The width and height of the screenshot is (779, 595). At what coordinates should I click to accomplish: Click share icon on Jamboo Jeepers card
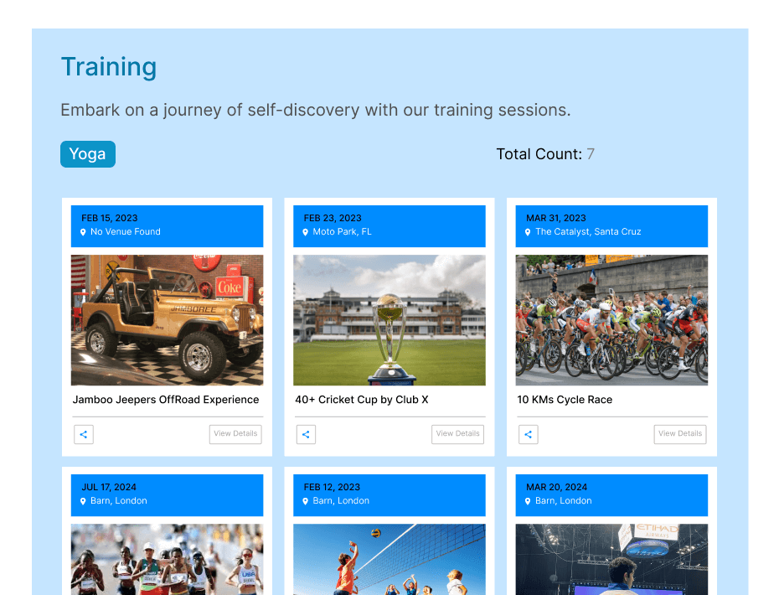click(83, 434)
